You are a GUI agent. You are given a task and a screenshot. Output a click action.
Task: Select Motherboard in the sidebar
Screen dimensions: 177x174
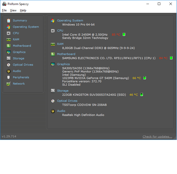coord(22,46)
